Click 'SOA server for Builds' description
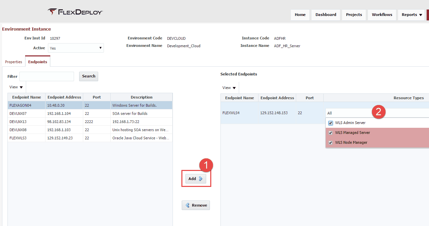The width and height of the screenshot is (429, 226). (130, 114)
